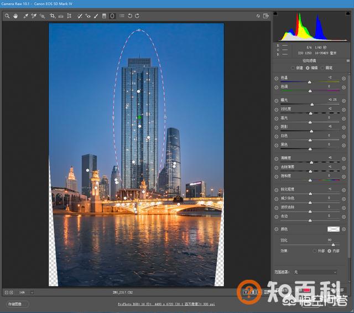Increase 锐化程度 with its plus icon
Screen dimensions: 354x313
[343, 190]
